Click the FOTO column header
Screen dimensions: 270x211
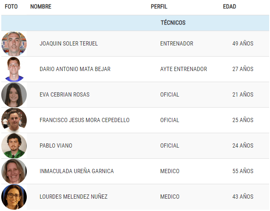[x=11, y=6]
